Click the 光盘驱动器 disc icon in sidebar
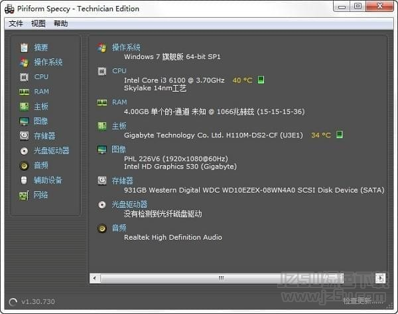398x314 pixels. [x=24, y=151]
